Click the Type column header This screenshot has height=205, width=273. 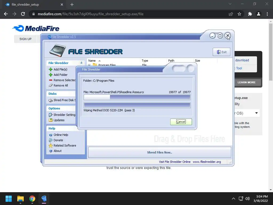(153, 61)
